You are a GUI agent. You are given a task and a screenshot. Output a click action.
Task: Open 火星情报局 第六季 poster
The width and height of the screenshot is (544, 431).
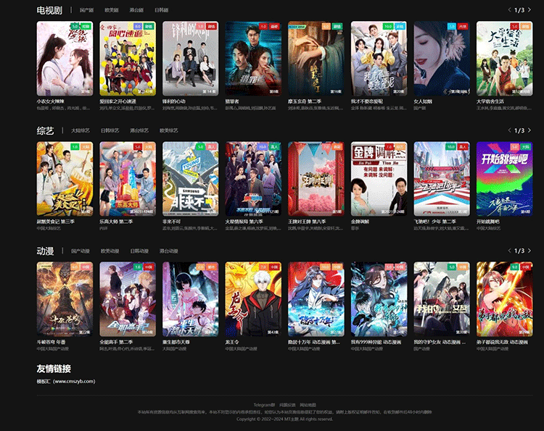253,179
